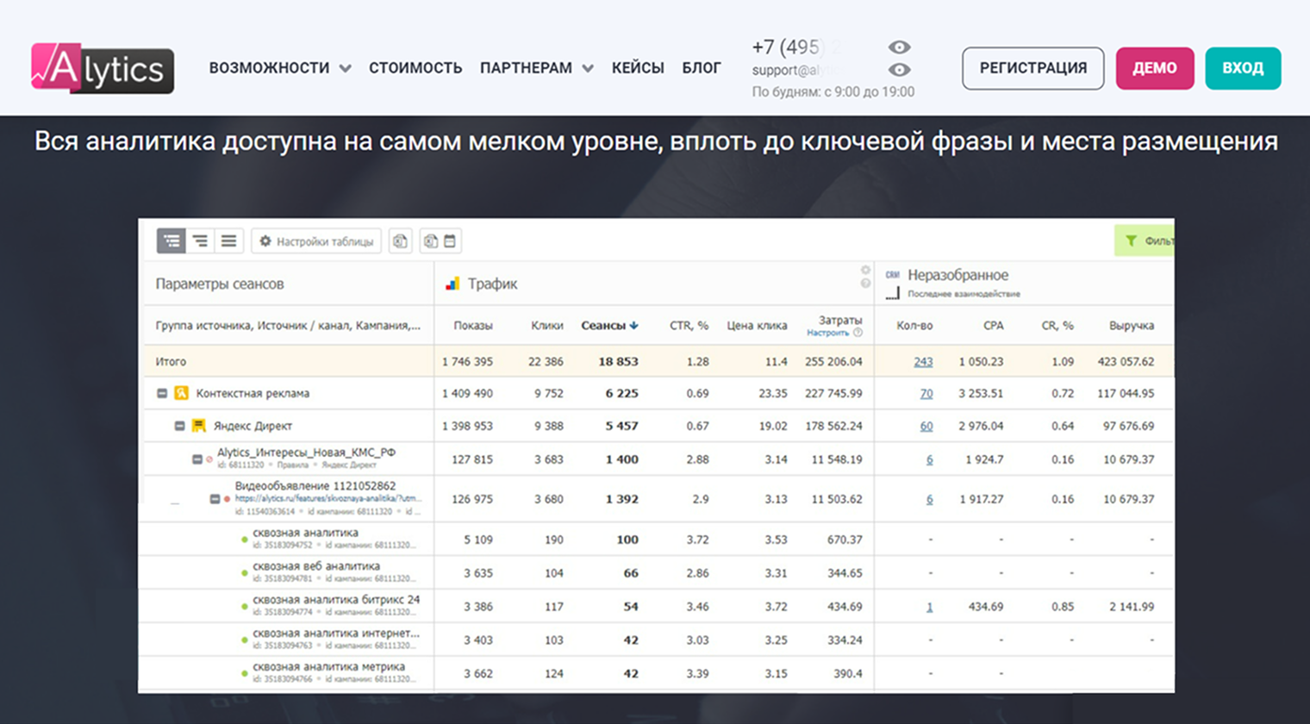Screen dimensions: 1310x724
Task: Open the Блог page
Action: pyautogui.click(x=702, y=68)
